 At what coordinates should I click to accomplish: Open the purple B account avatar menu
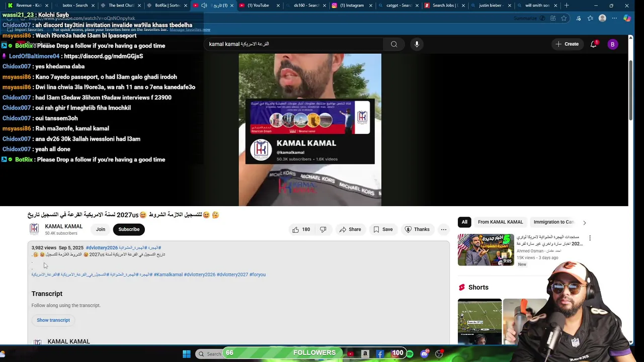point(612,44)
